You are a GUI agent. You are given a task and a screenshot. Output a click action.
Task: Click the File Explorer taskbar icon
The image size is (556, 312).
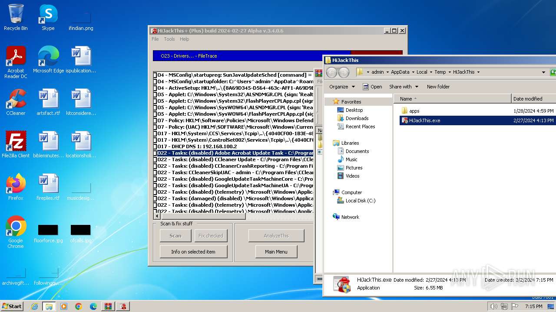tap(49, 306)
